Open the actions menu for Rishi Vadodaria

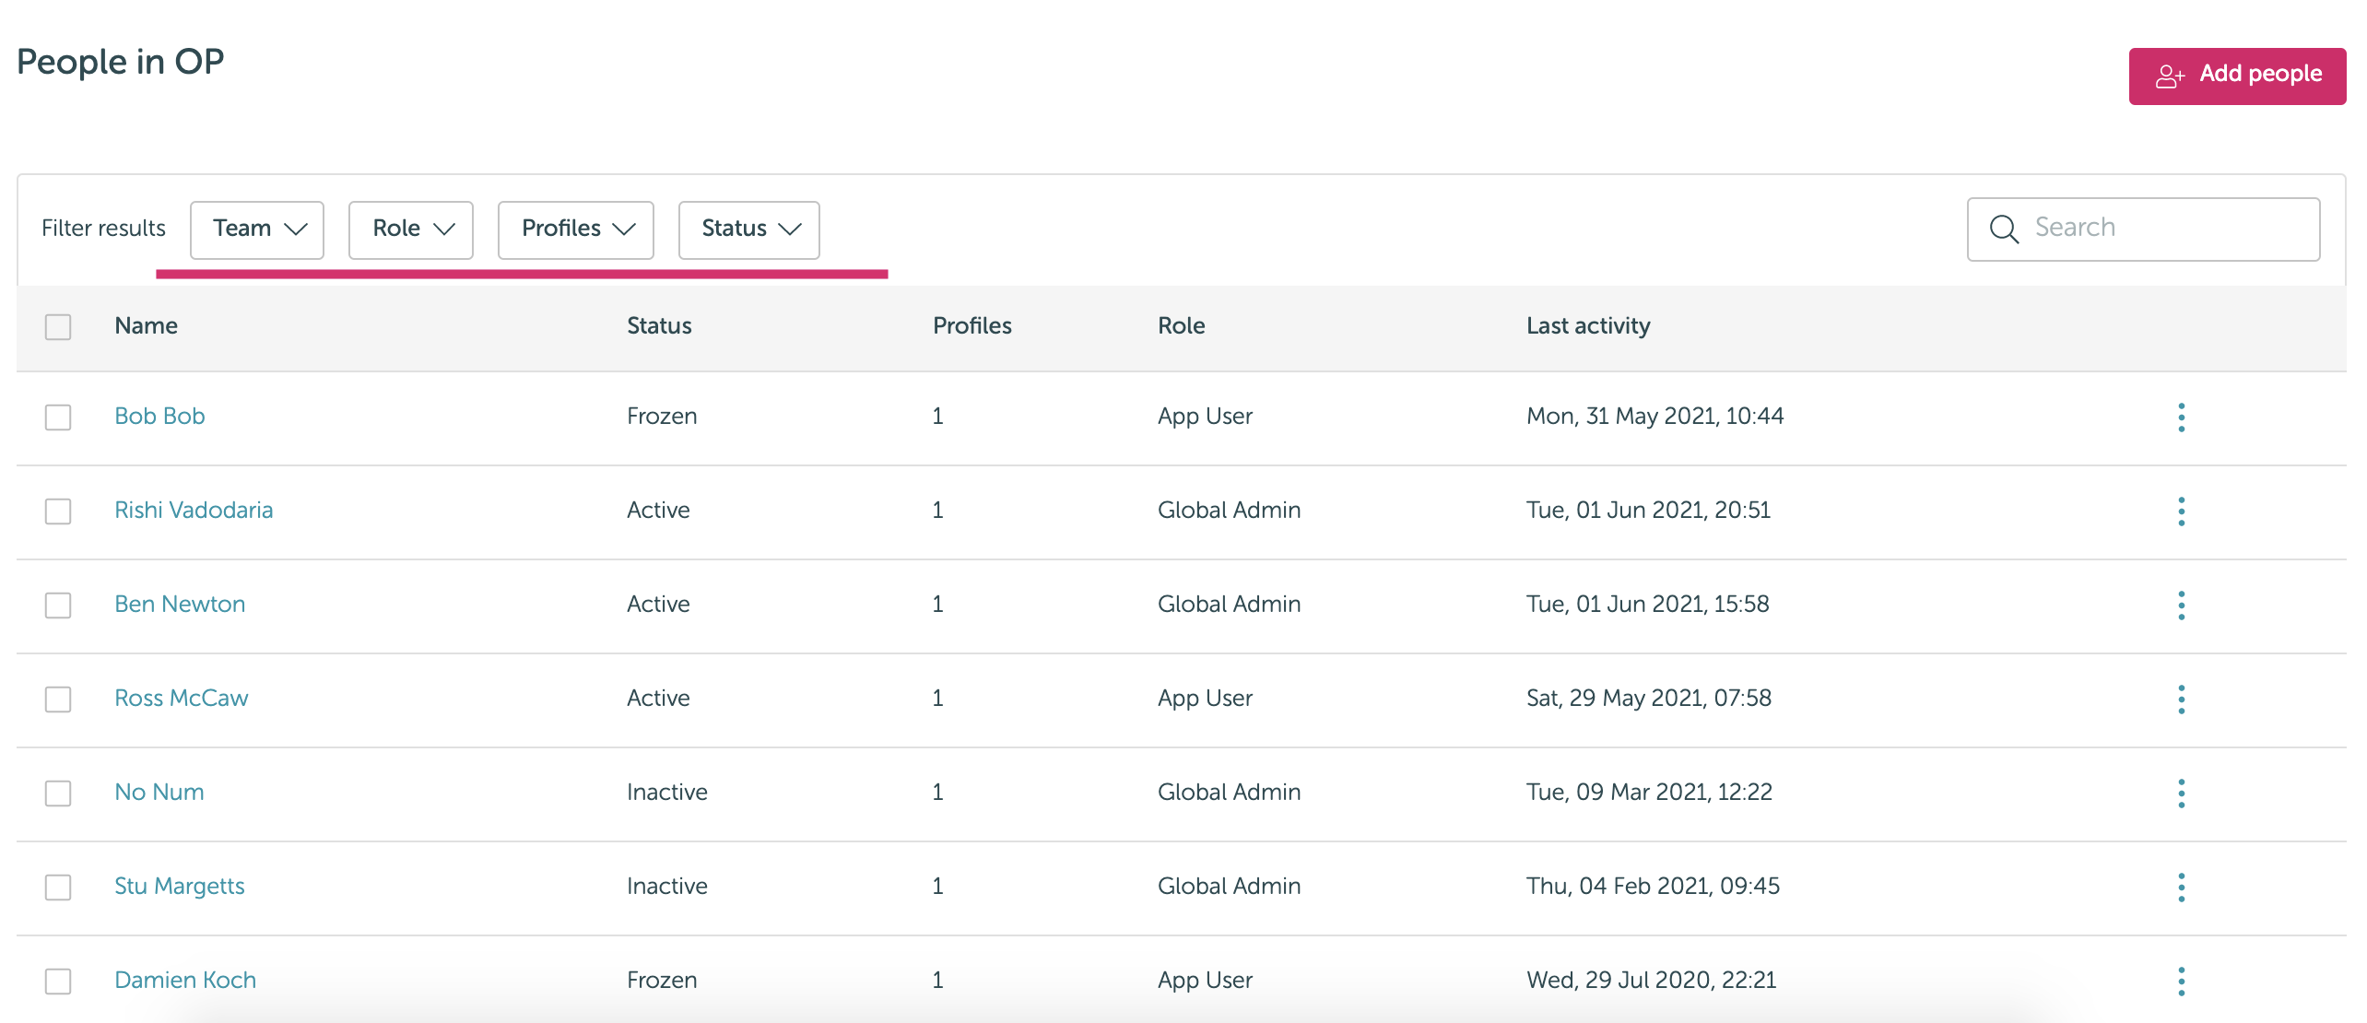click(x=2181, y=511)
